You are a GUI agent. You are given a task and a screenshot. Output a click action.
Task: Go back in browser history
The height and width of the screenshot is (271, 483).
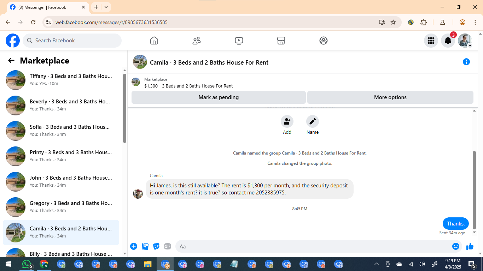coord(8,22)
